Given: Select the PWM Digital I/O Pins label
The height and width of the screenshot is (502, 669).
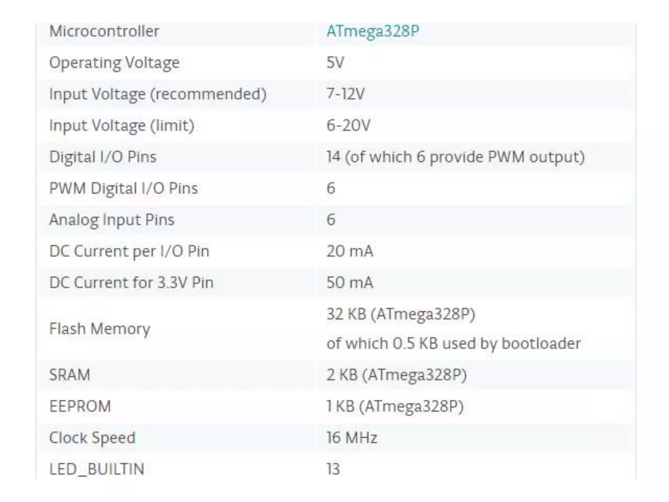Looking at the screenshot, I should coord(123,188).
